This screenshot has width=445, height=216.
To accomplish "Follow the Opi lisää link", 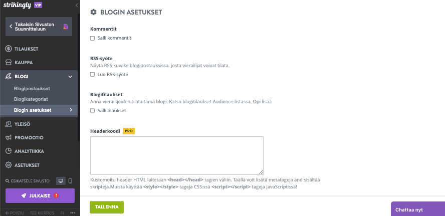I will coord(262,102).
